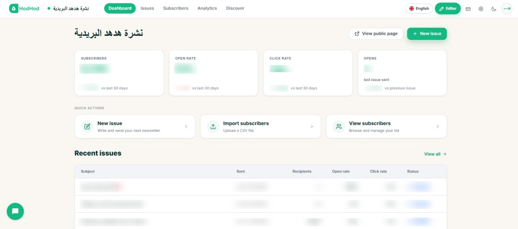Open the user avatar menu
This screenshot has width=518, height=229.
click(507, 9)
